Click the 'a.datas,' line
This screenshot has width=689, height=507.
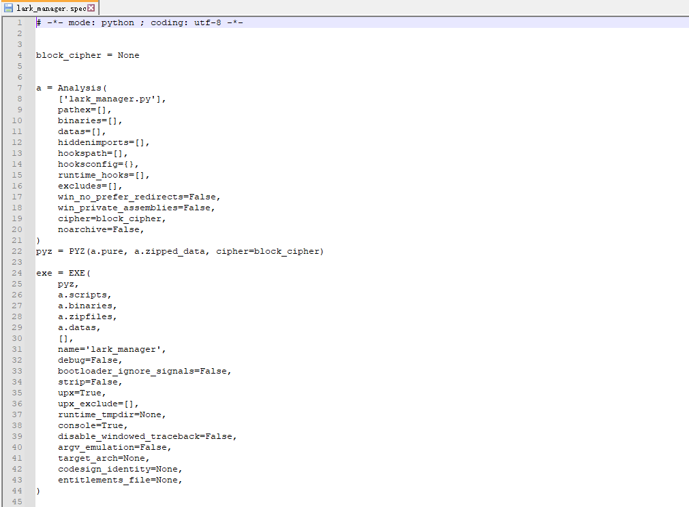pyautogui.click(x=79, y=327)
